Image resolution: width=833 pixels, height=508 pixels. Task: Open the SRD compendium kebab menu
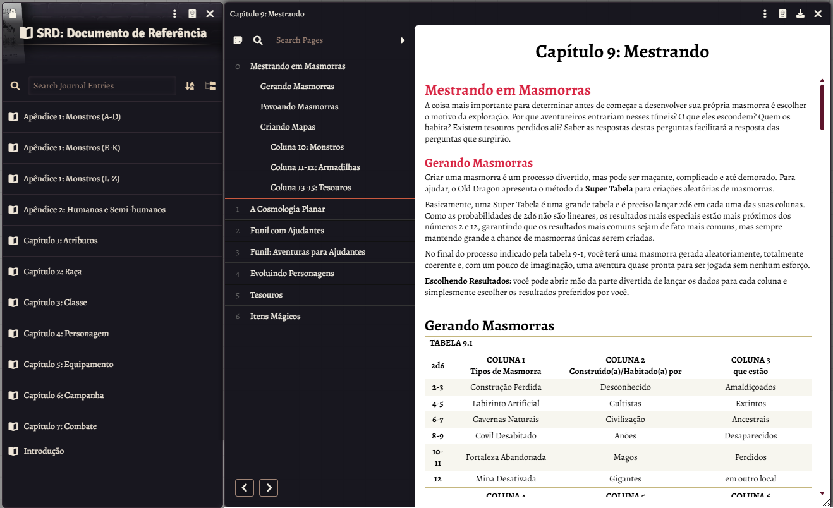[x=175, y=14]
